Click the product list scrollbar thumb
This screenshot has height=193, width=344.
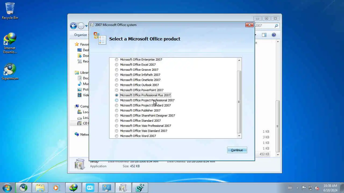click(239, 102)
